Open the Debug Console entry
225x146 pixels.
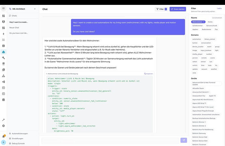18,143
